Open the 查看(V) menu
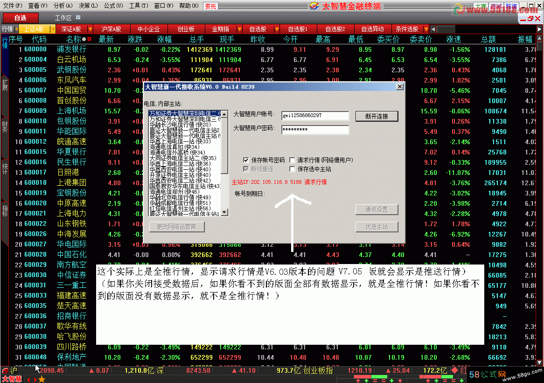The image size is (544, 383). coord(37,6)
